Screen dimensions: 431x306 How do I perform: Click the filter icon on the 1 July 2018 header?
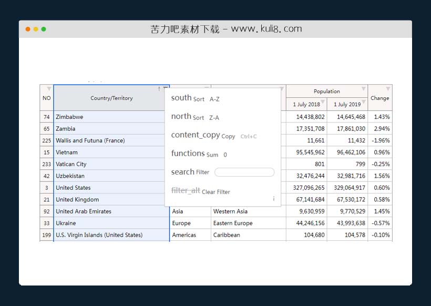[x=322, y=101]
